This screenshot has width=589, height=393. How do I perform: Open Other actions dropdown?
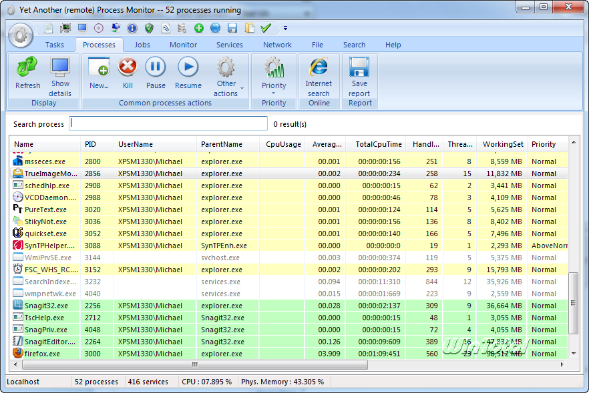[x=226, y=77]
